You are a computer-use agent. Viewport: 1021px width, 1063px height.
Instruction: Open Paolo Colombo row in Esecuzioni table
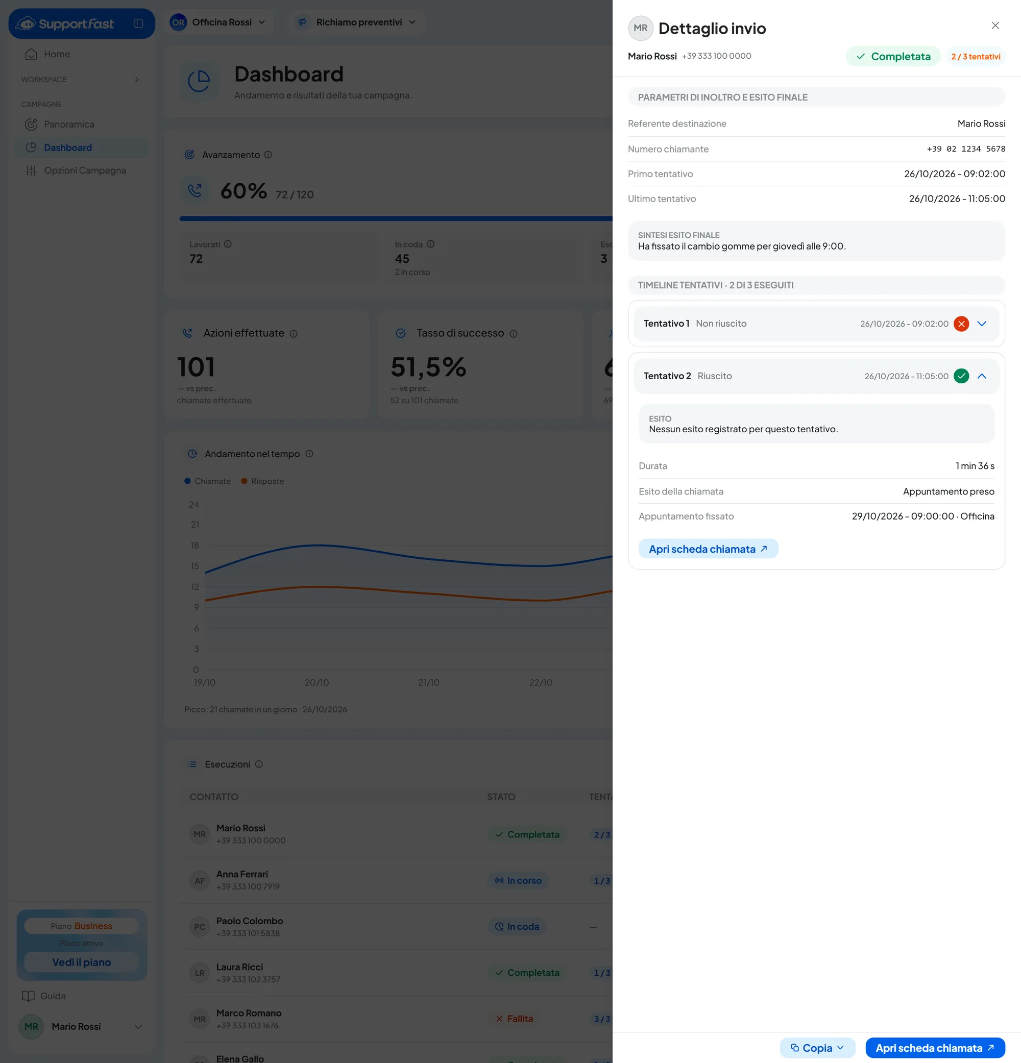(x=396, y=927)
